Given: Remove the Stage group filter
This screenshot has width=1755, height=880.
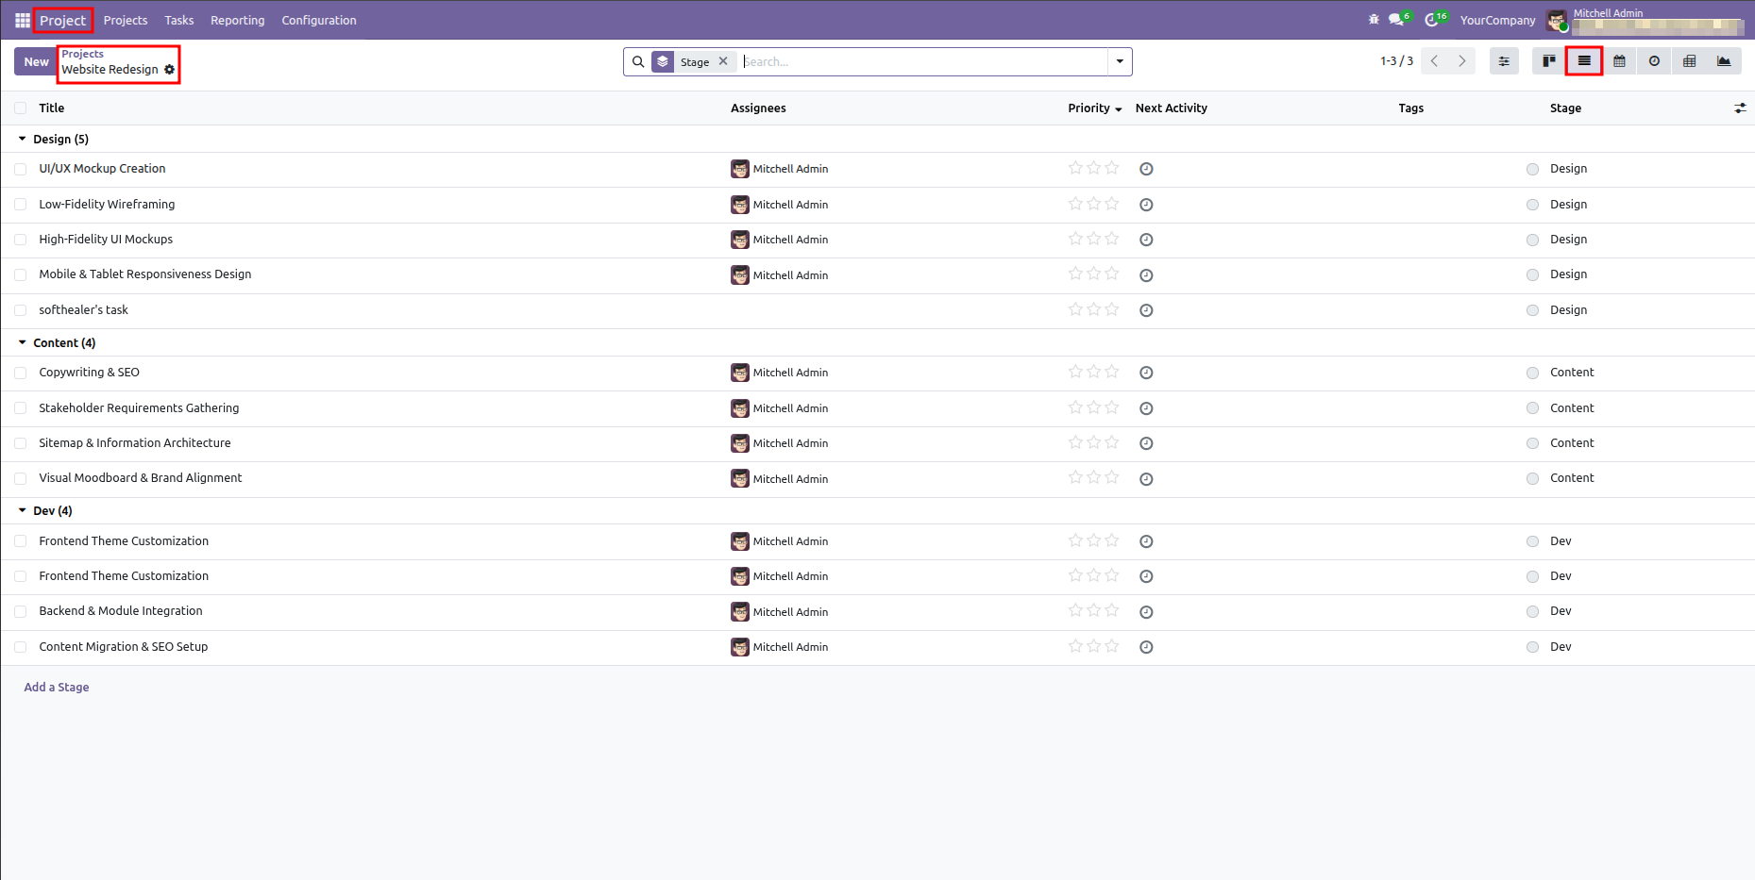Looking at the screenshot, I should 723,61.
